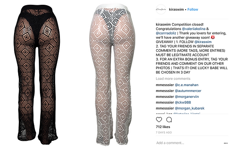The height and width of the screenshot is (149, 233).
Task: Open @morgan_kubarek tagged profile
Action: (x=190, y=109)
